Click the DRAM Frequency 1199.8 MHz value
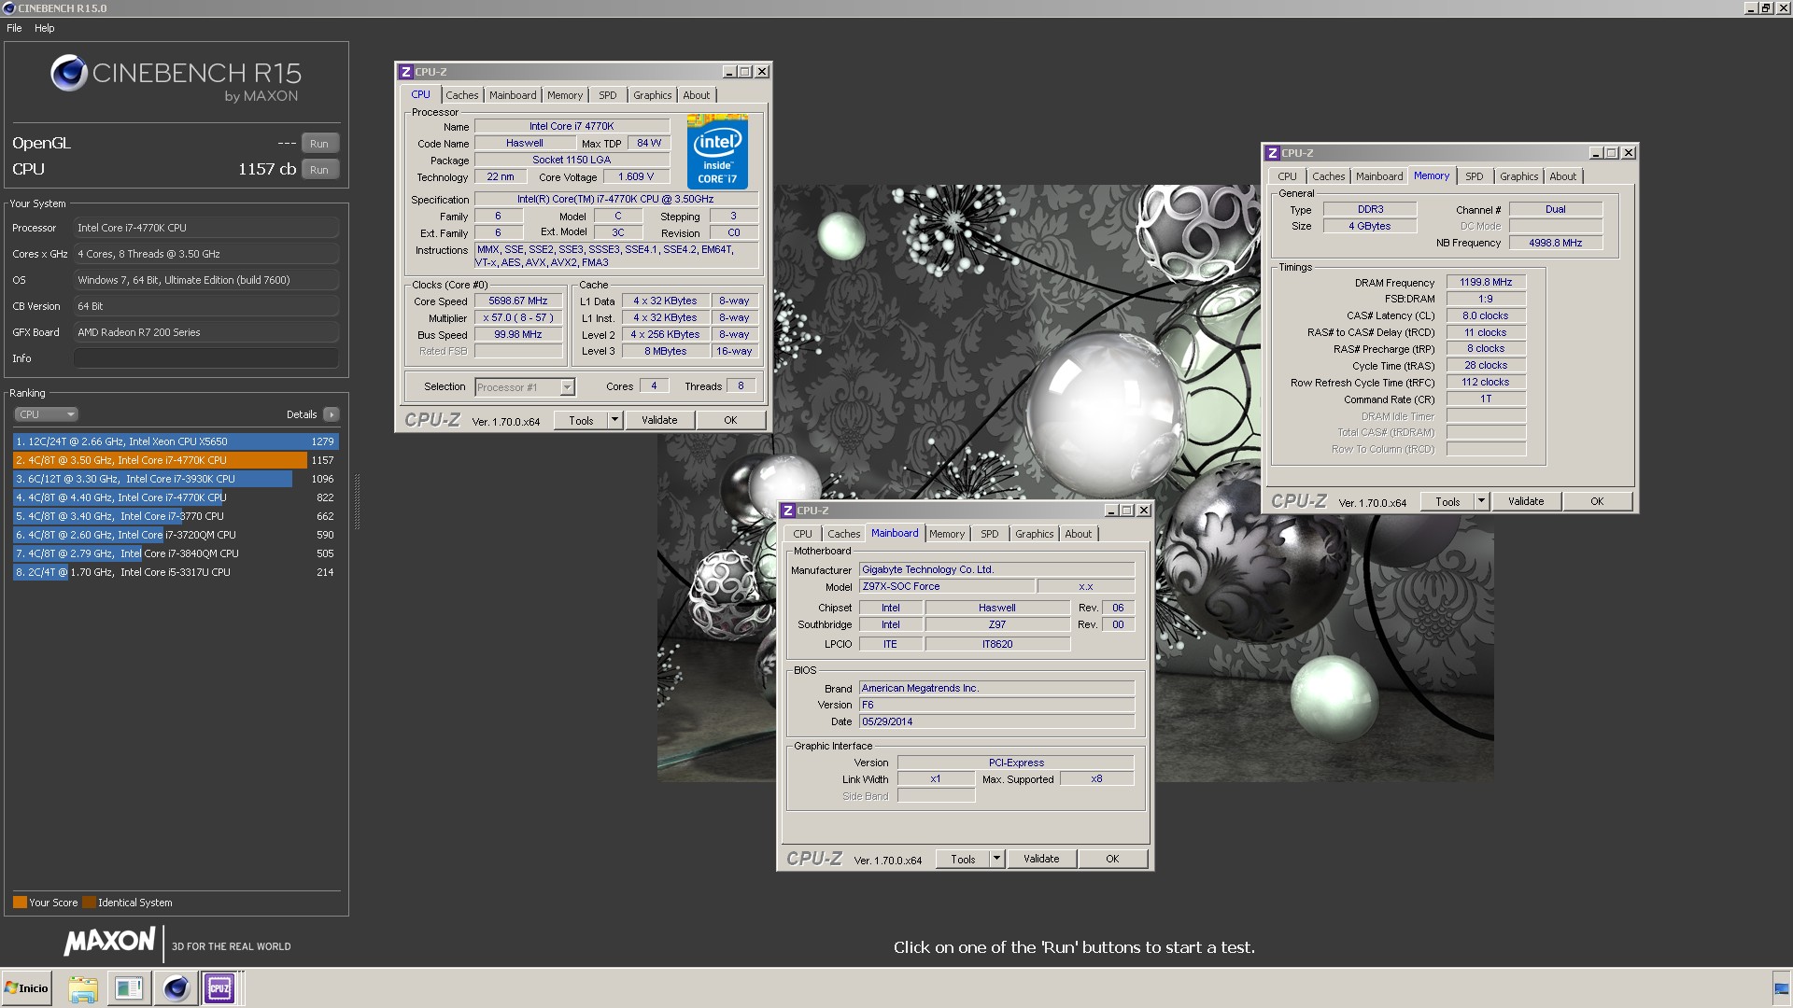The image size is (1793, 1008). [1486, 282]
